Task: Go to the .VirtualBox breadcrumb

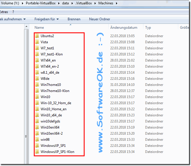Action: pos(84,3)
